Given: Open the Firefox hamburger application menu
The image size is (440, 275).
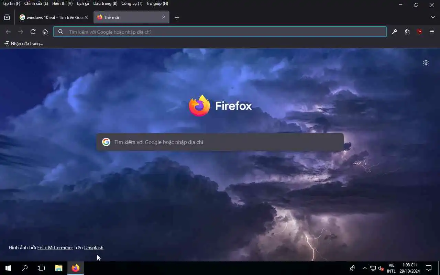Looking at the screenshot, I should [432, 32].
